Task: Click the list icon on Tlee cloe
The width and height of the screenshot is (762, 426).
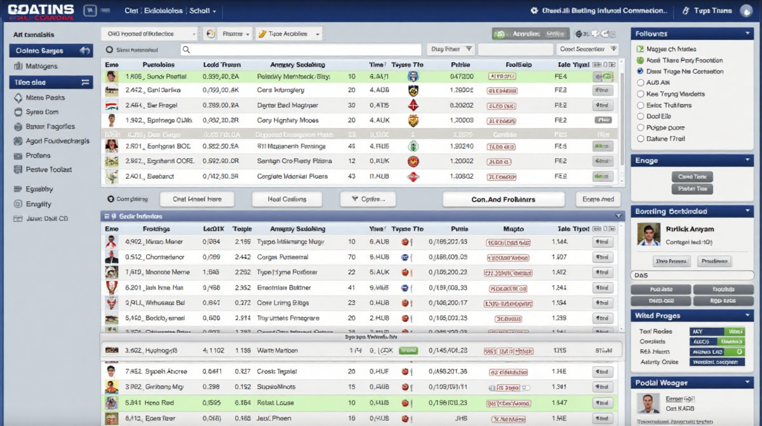Action: [86, 82]
